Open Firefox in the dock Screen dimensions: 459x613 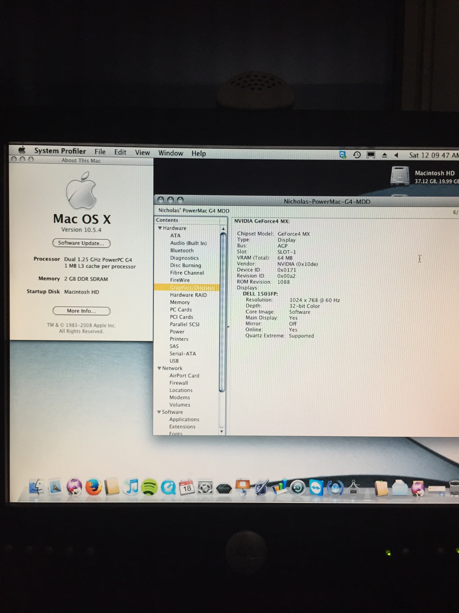(x=94, y=487)
